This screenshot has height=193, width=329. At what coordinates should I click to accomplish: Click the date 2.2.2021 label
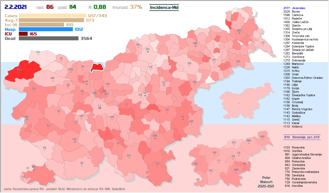17,7
